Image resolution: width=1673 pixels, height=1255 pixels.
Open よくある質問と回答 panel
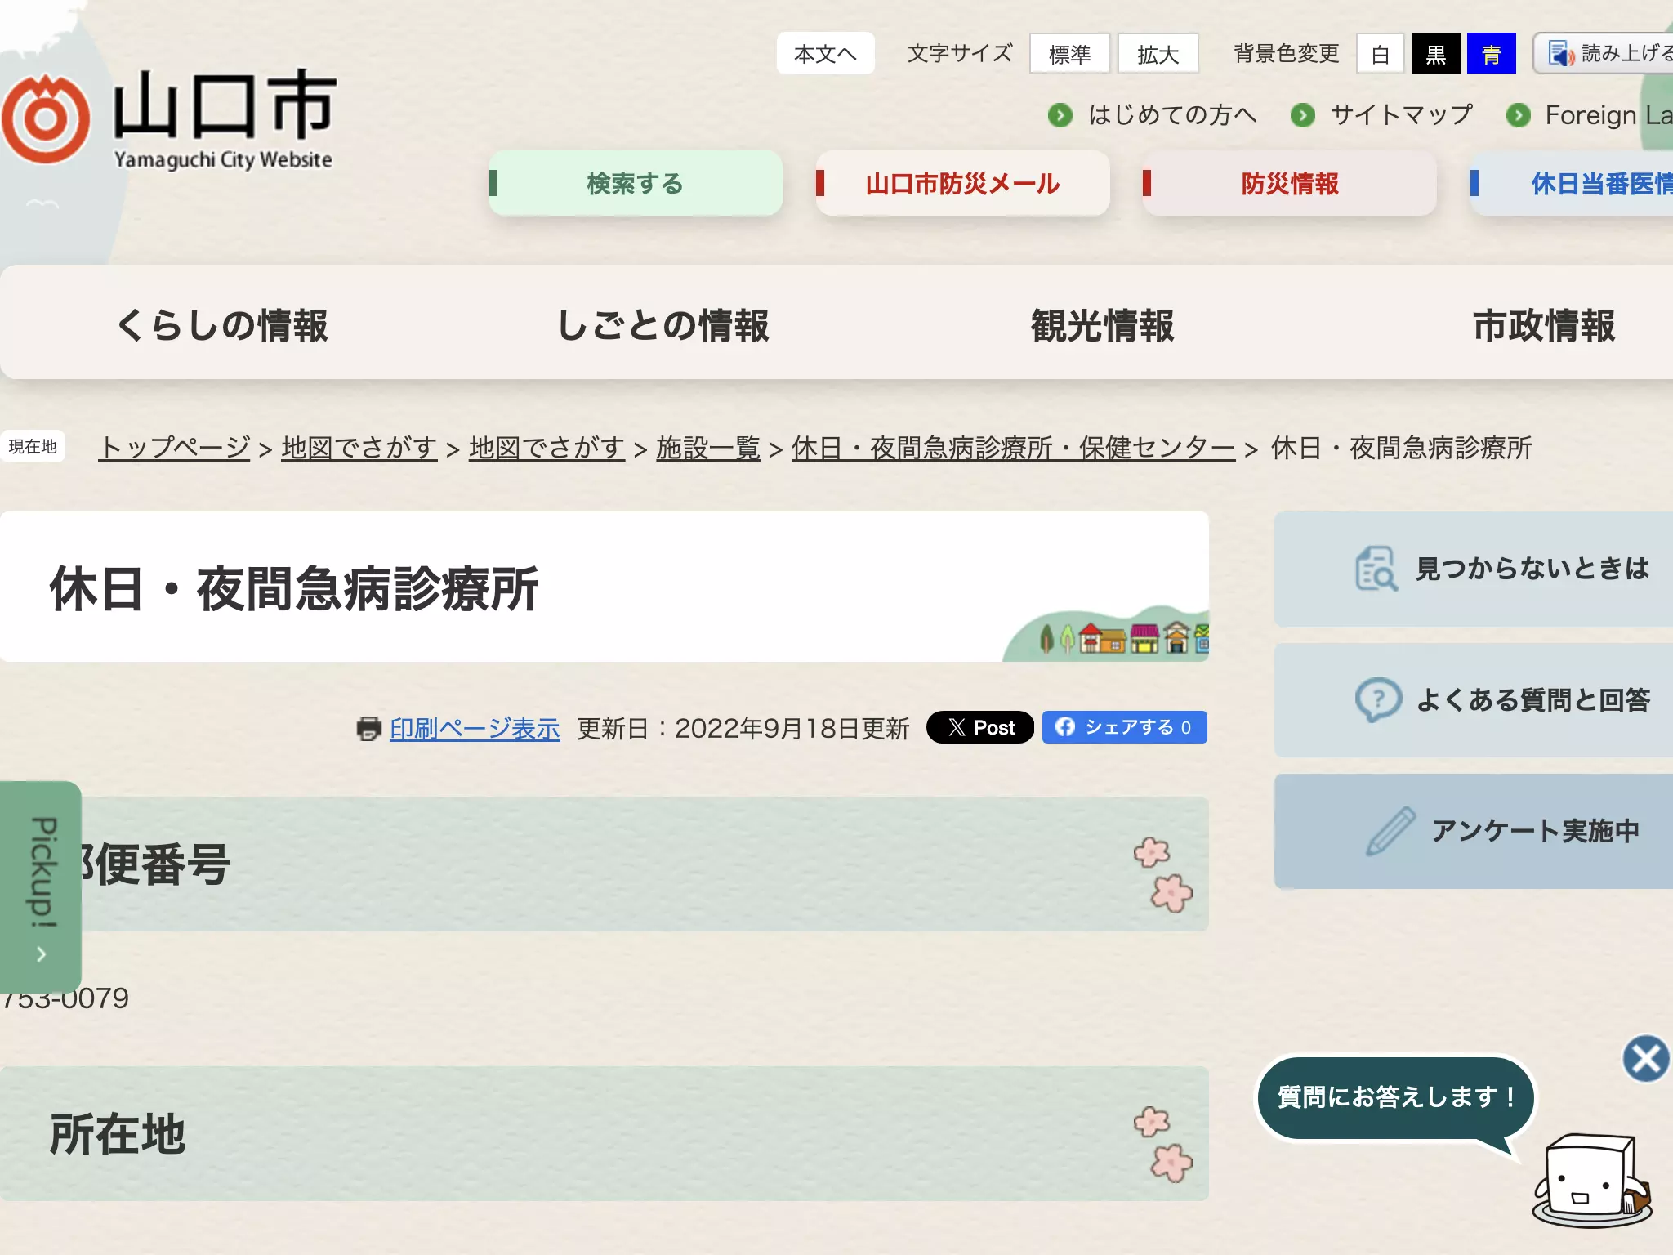[x=1474, y=700]
